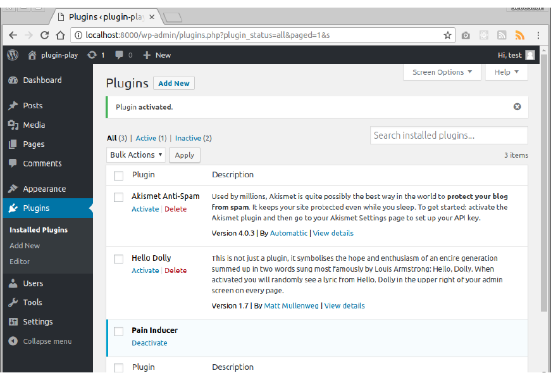The image size is (551, 380).
Task: Click the plus New icon in admin bar
Action: (x=147, y=55)
